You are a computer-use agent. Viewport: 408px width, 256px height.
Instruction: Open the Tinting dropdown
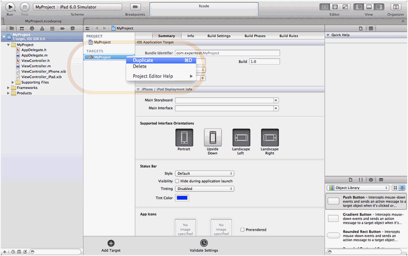205,189
